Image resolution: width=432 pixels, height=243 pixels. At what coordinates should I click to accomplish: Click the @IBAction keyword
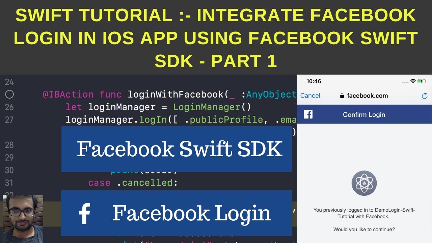[68, 94]
